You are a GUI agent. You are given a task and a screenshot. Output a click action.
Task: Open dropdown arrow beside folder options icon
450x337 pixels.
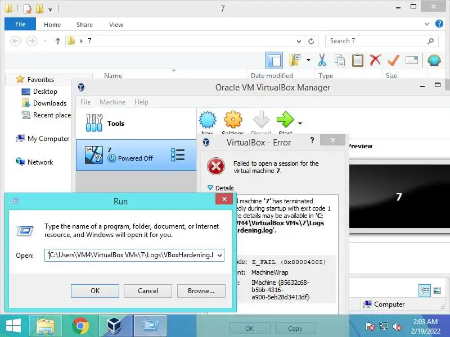(x=308, y=60)
